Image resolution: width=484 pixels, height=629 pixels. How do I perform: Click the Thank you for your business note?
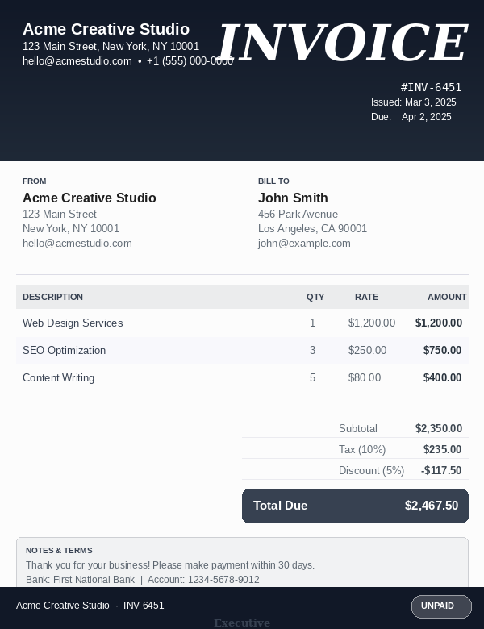tap(170, 565)
